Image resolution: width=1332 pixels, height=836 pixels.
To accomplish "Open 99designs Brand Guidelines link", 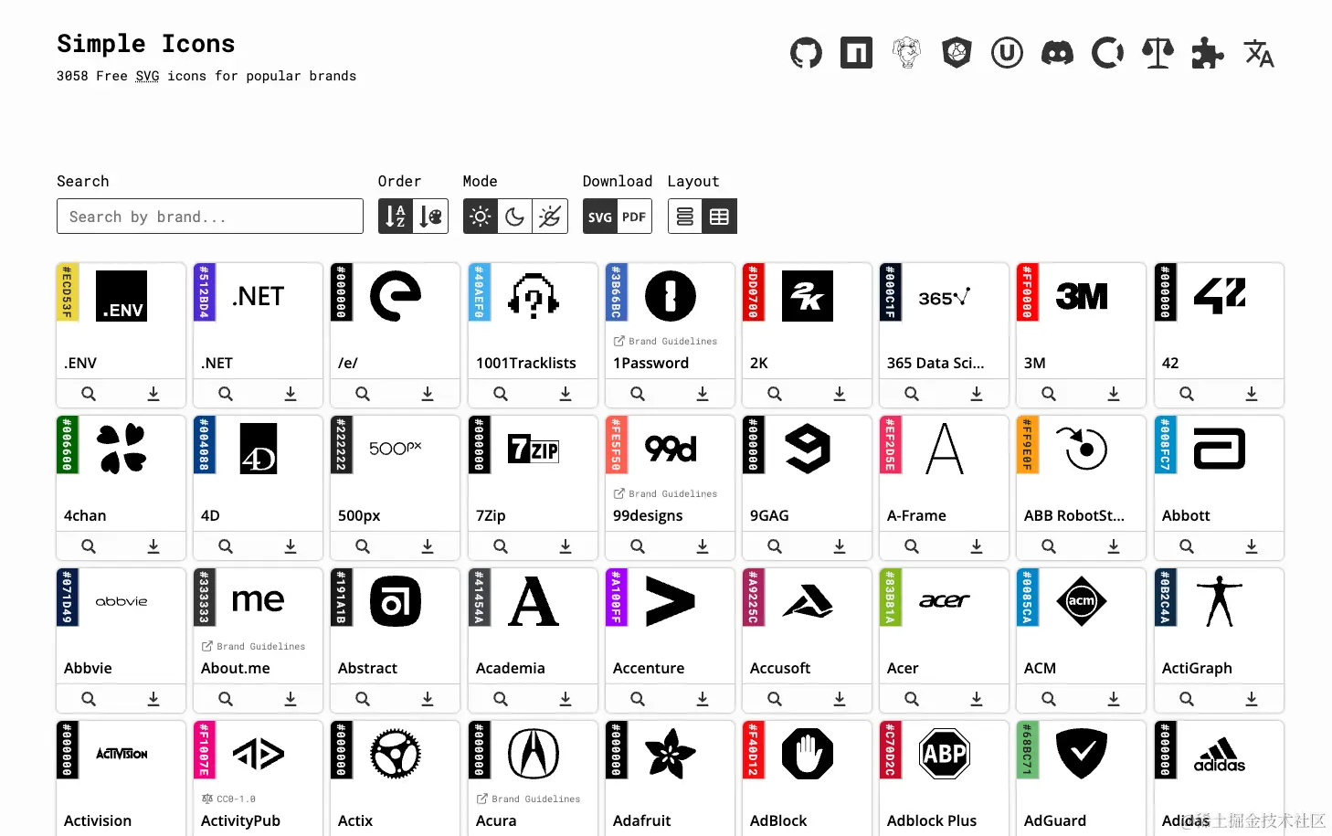I will click(665, 493).
